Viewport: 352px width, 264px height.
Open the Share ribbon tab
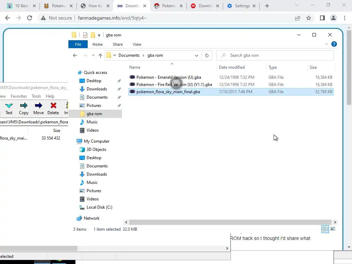tap(118, 44)
